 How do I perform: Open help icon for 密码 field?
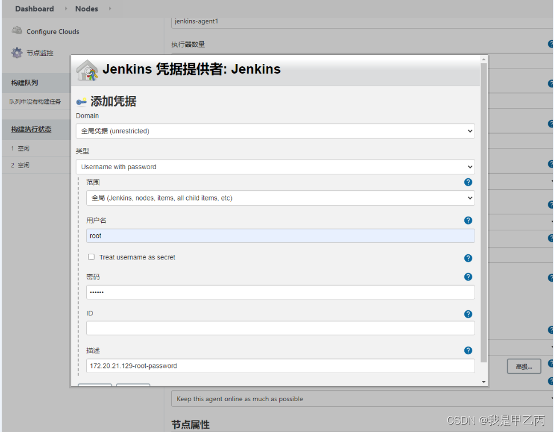(468, 277)
